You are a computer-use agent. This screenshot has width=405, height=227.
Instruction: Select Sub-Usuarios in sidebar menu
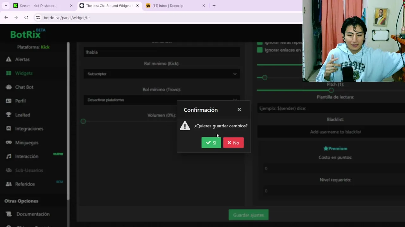[x=29, y=170]
